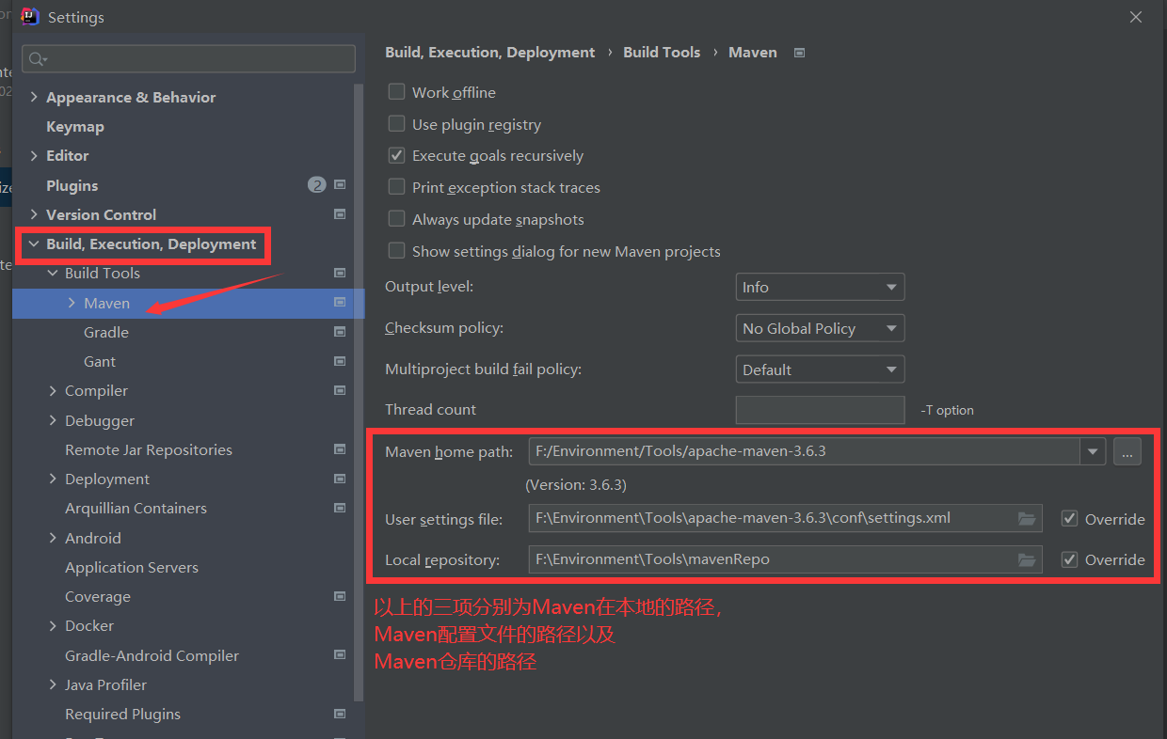Click project-level icon beside Required Plugins

point(340,714)
